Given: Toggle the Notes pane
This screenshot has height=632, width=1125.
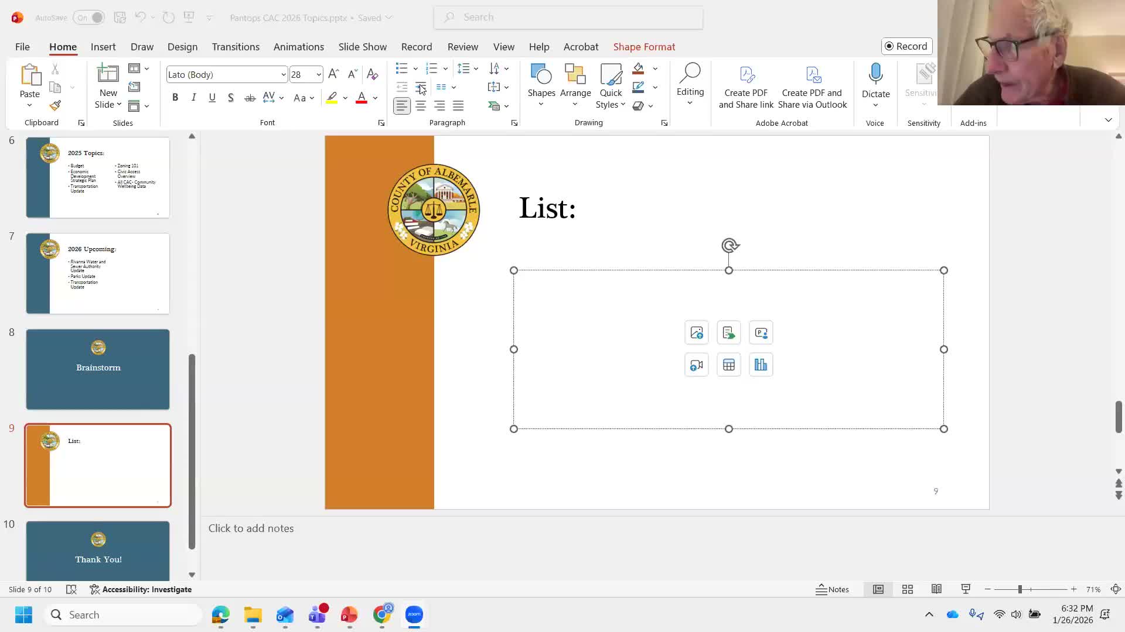Looking at the screenshot, I should [832, 589].
